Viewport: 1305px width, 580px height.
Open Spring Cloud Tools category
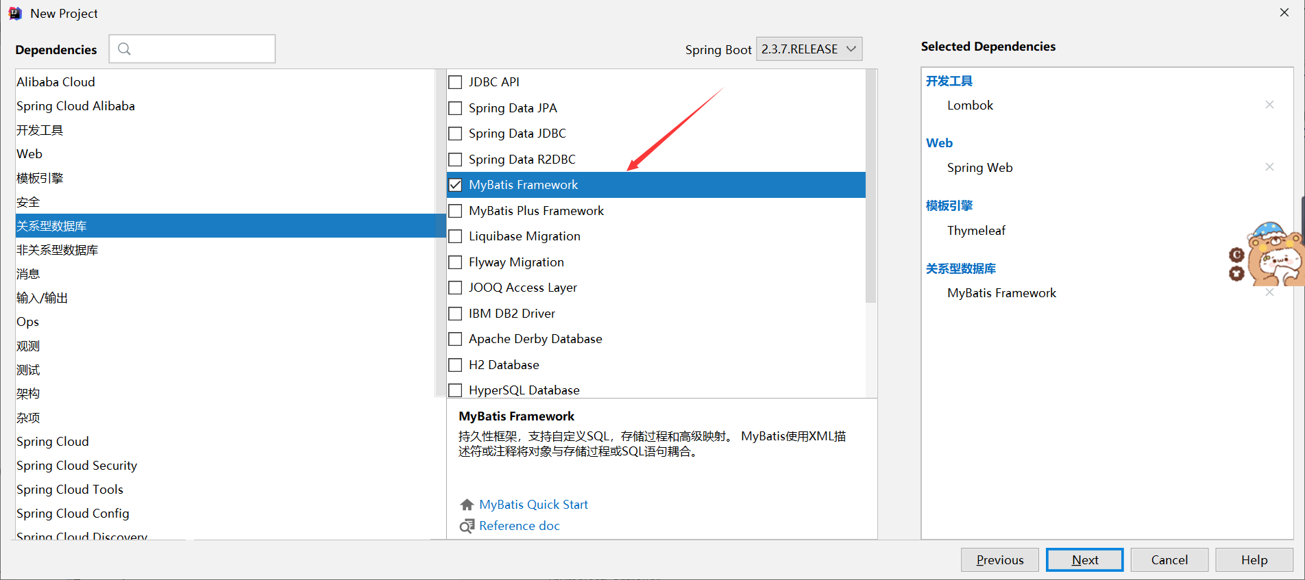pos(225,489)
